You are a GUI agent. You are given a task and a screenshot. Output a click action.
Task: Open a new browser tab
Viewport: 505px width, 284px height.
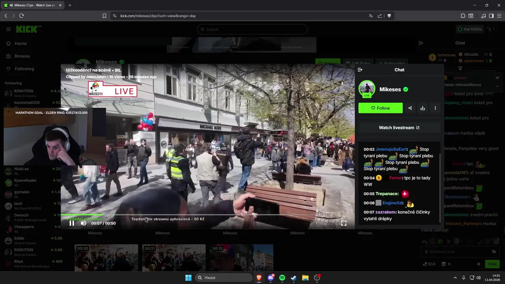[70, 5]
